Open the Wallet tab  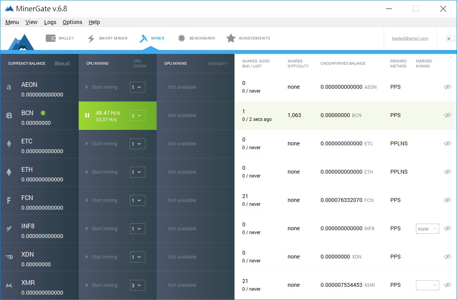pyautogui.click(x=60, y=38)
